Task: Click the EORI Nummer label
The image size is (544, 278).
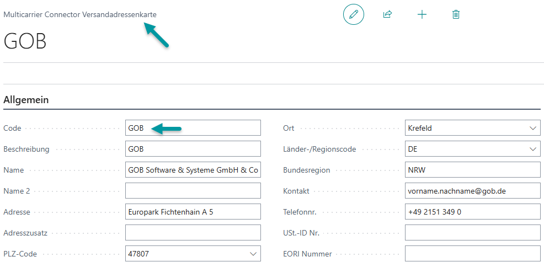Action: (x=308, y=254)
